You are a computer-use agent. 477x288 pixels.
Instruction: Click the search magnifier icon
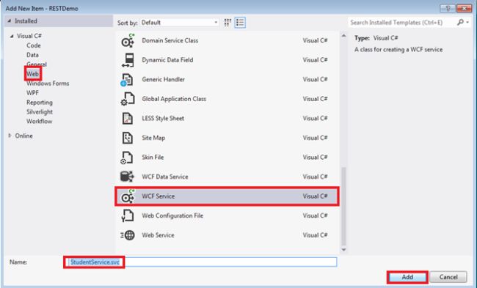[x=460, y=22]
